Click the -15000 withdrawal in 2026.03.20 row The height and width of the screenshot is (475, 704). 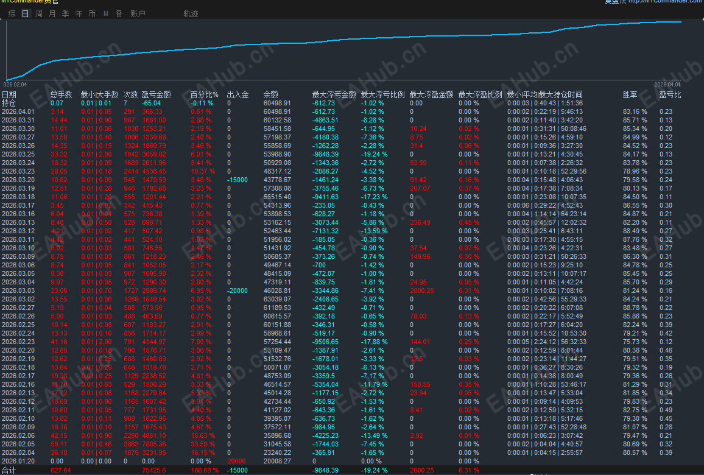point(238,180)
